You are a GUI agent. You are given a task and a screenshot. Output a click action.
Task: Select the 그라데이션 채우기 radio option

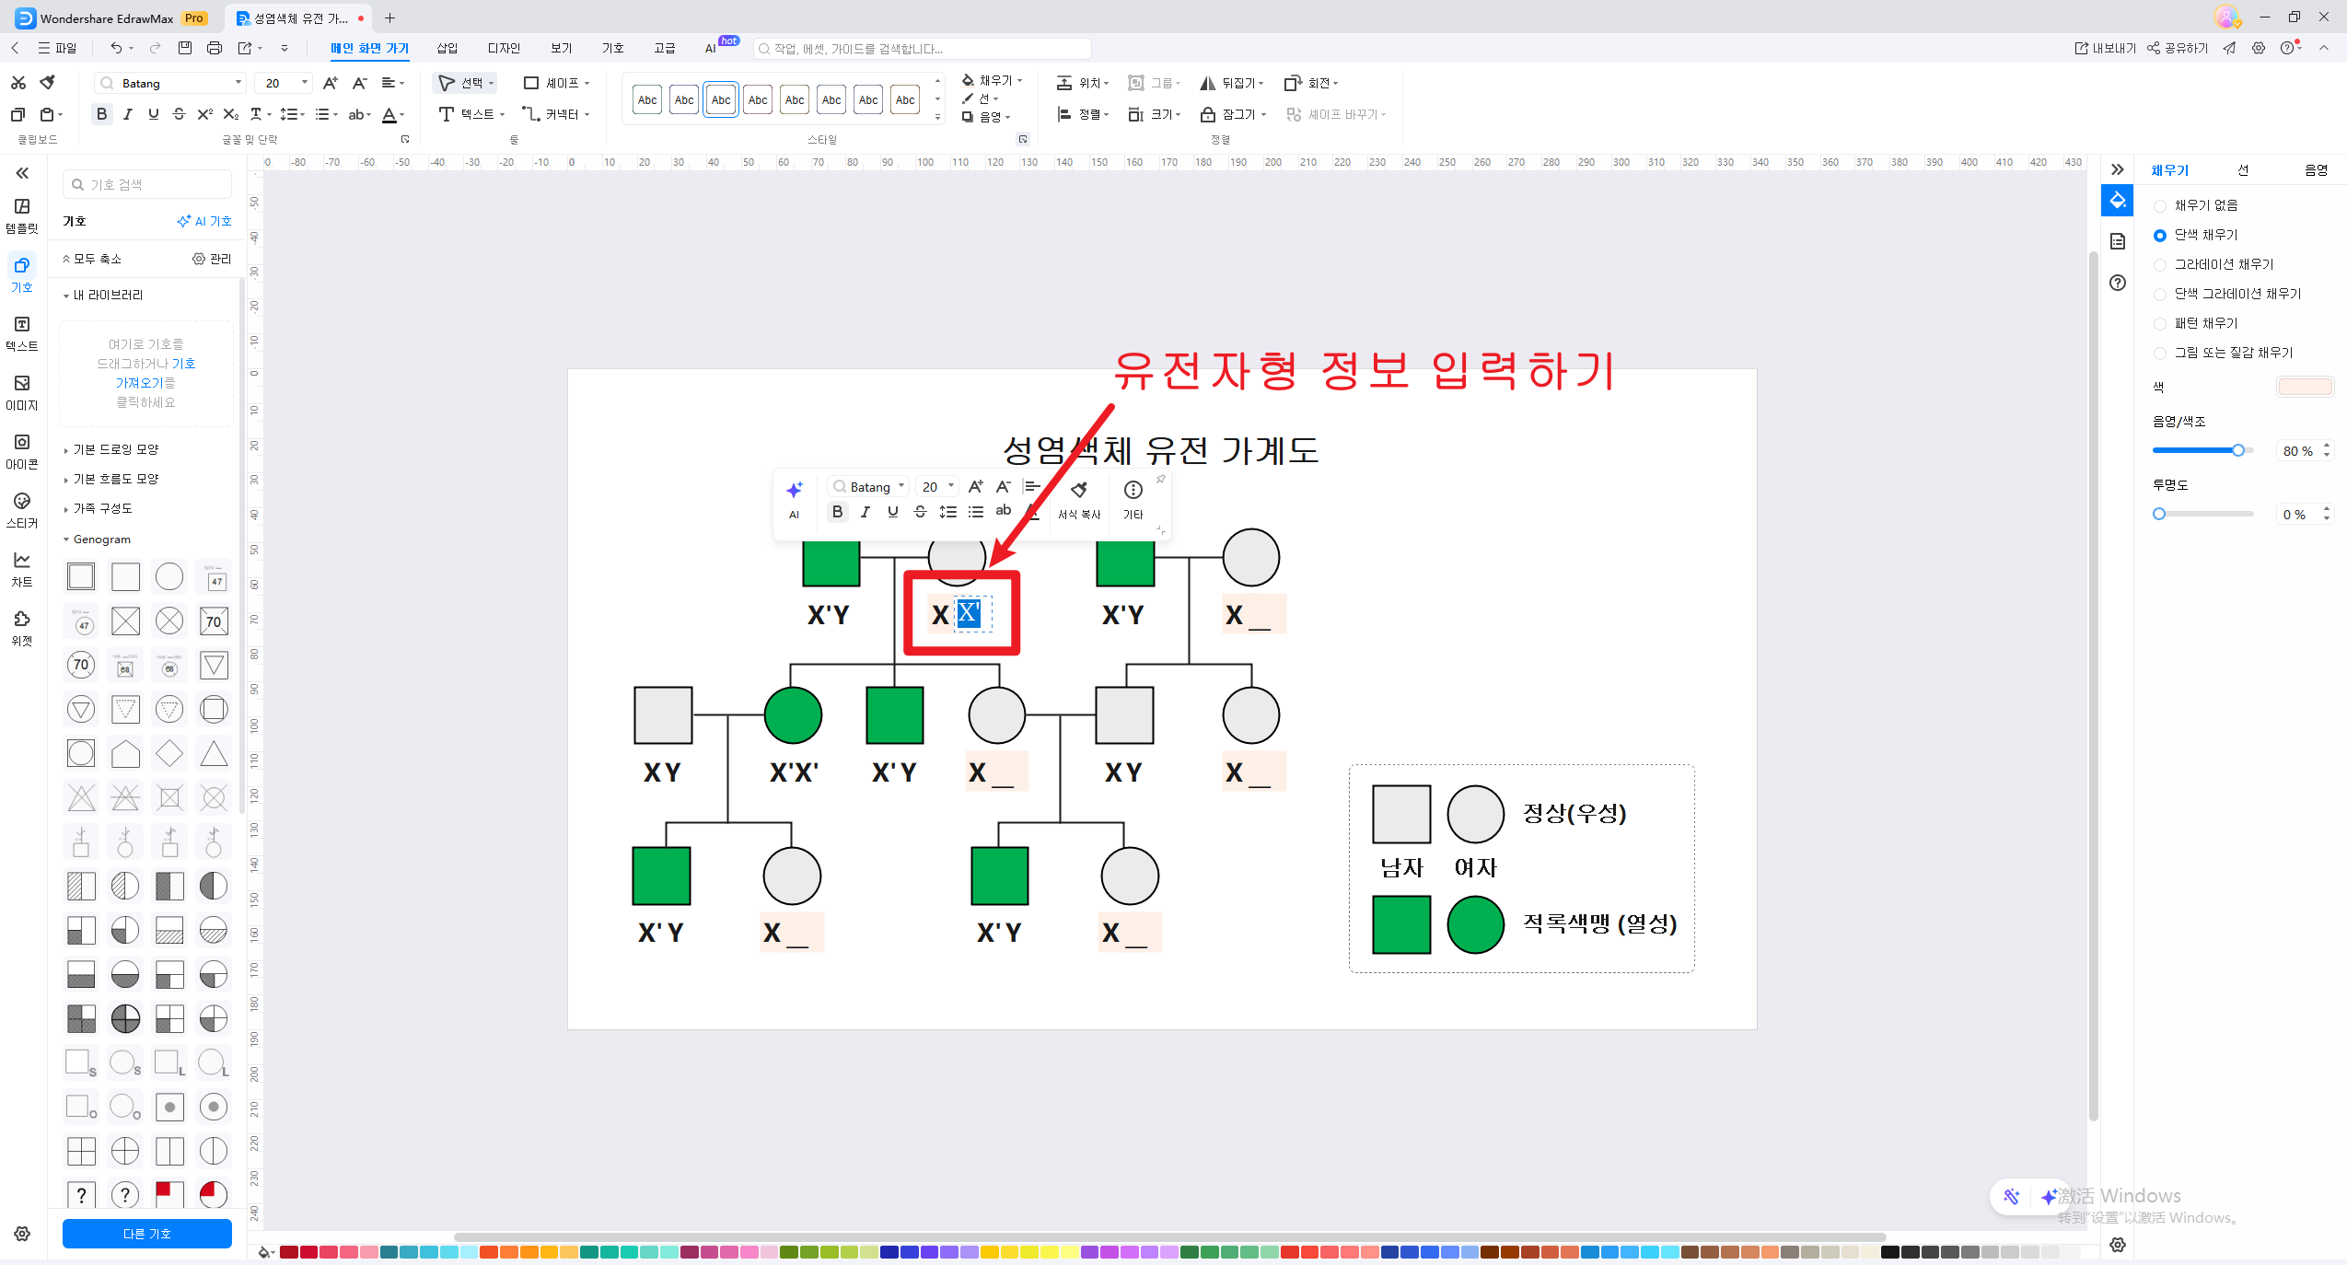tap(2160, 265)
